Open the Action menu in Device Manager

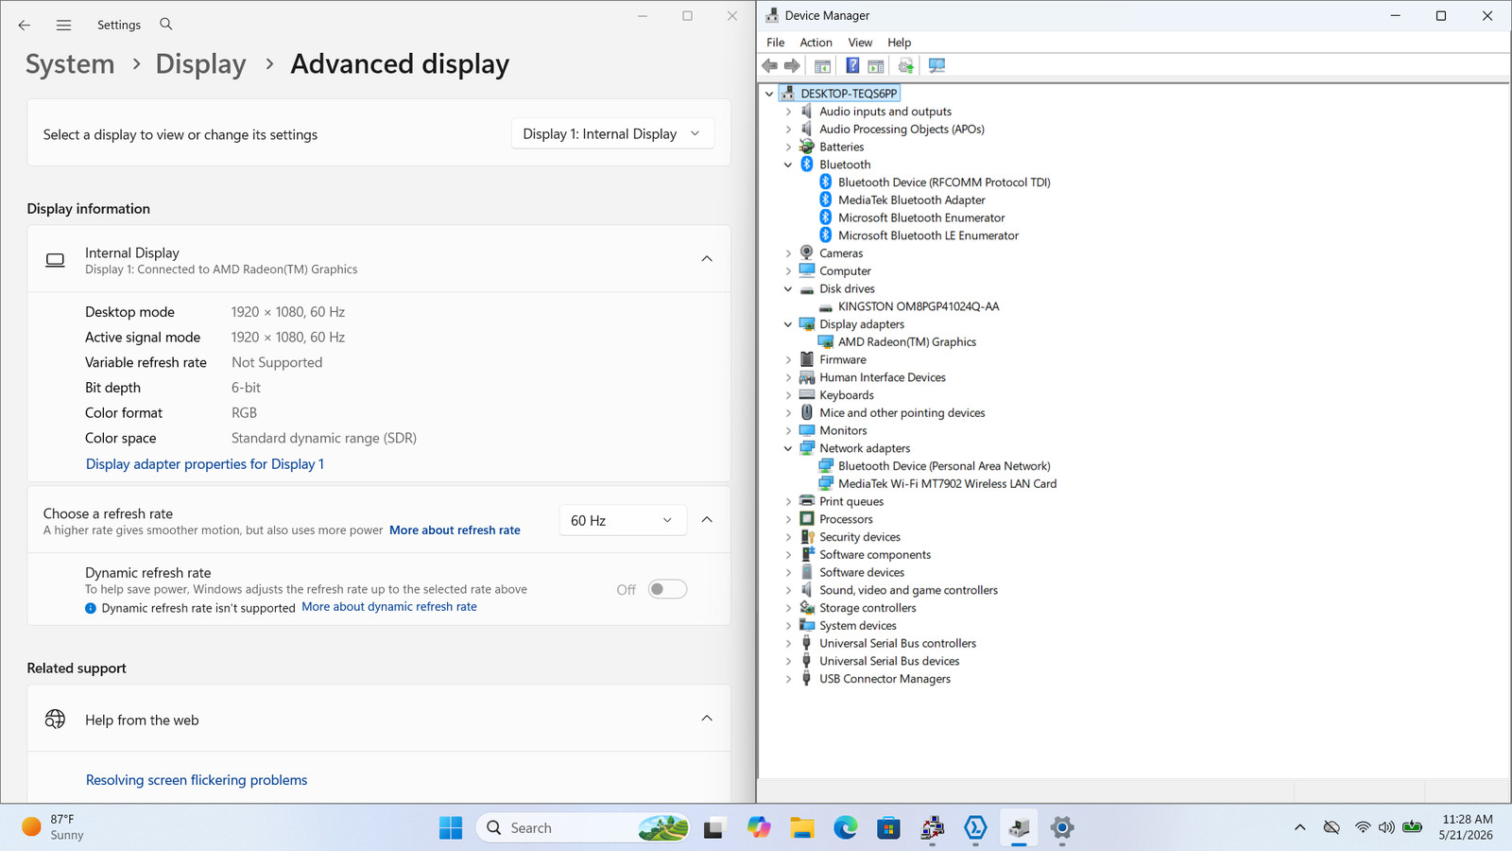(x=816, y=43)
